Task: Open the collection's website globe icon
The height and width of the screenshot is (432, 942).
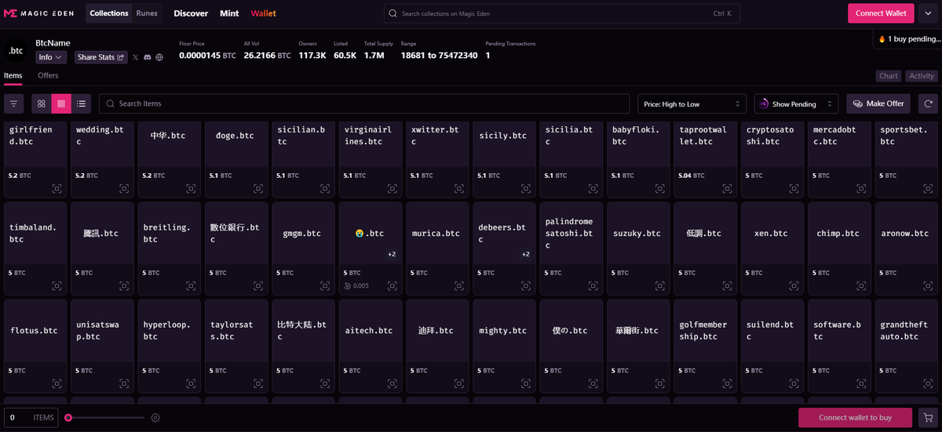Action: [x=159, y=57]
